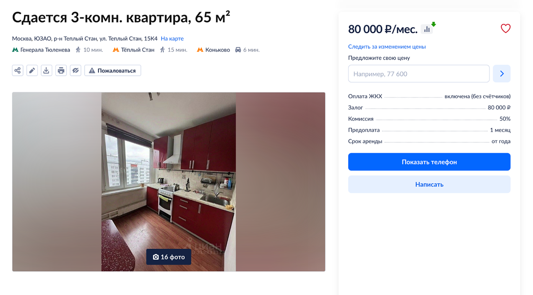This screenshot has width=533, height=295.
Task: Focus the price offer input field
Action: click(419, 73)
